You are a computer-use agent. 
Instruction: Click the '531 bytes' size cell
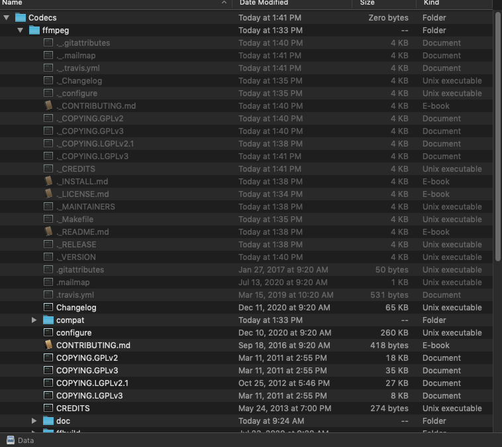tap(389, 295)
